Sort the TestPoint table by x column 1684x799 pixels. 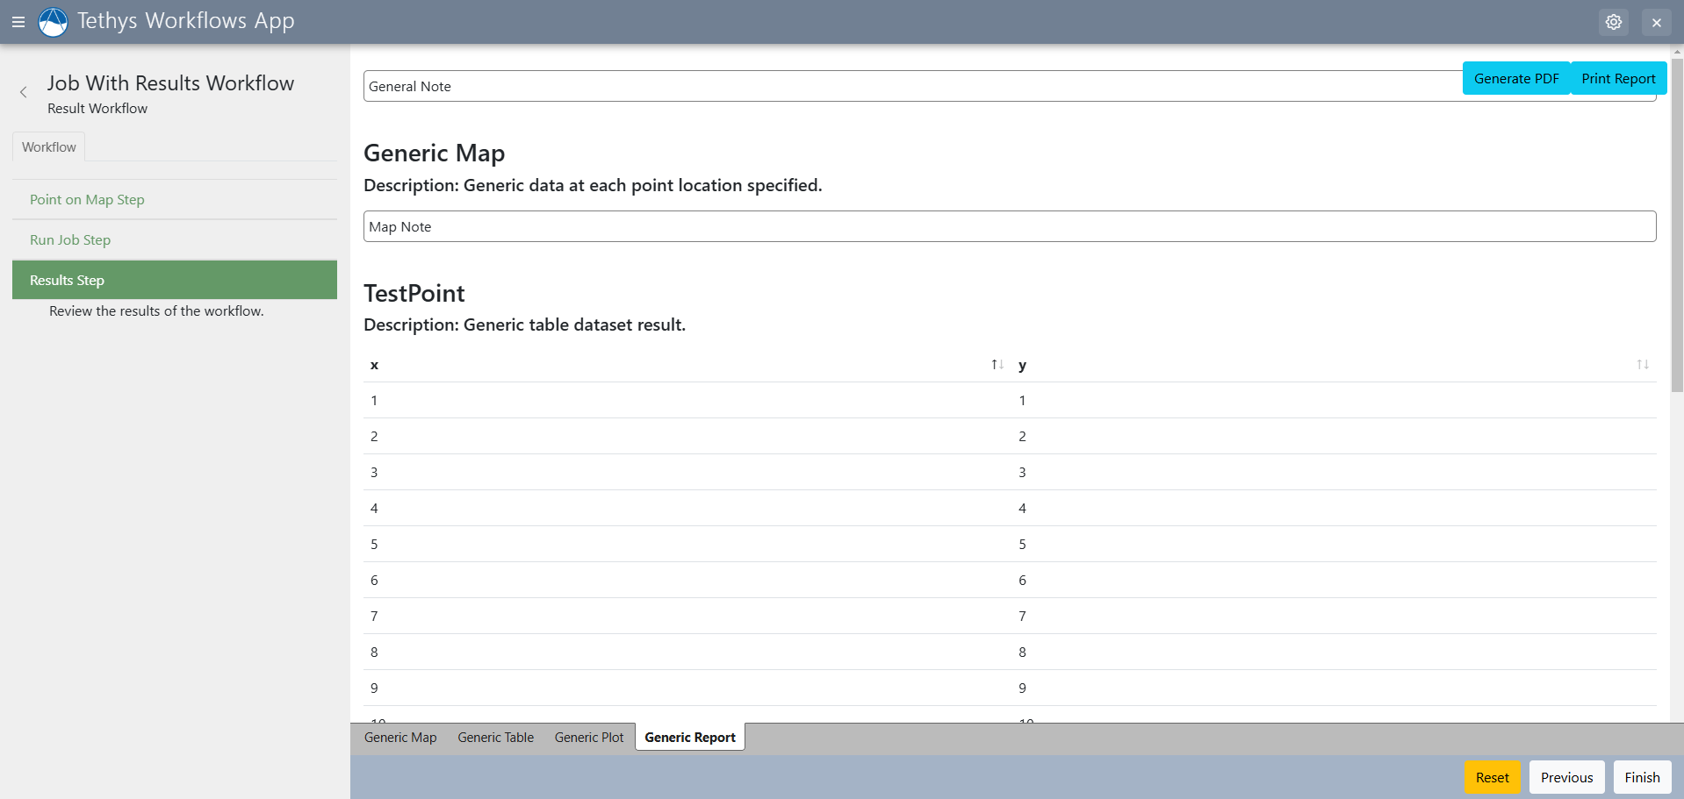pos(997,364)
